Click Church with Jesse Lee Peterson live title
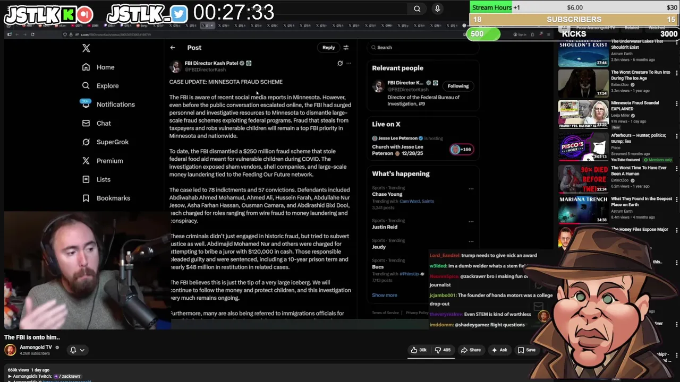Screen dimensions: 680x382 click(397, 150)
